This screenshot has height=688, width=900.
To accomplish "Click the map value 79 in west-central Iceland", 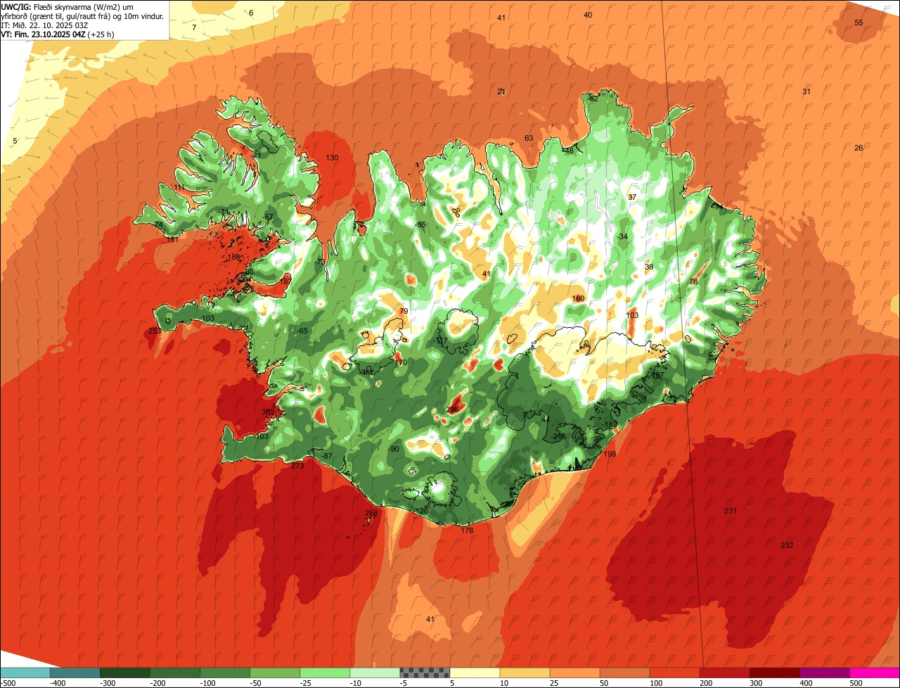I will [x=404, y=311].
